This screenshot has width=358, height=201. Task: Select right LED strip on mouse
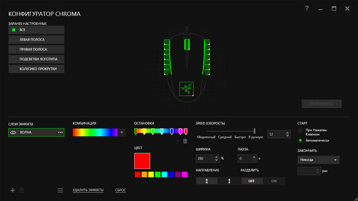coord(206,57)
